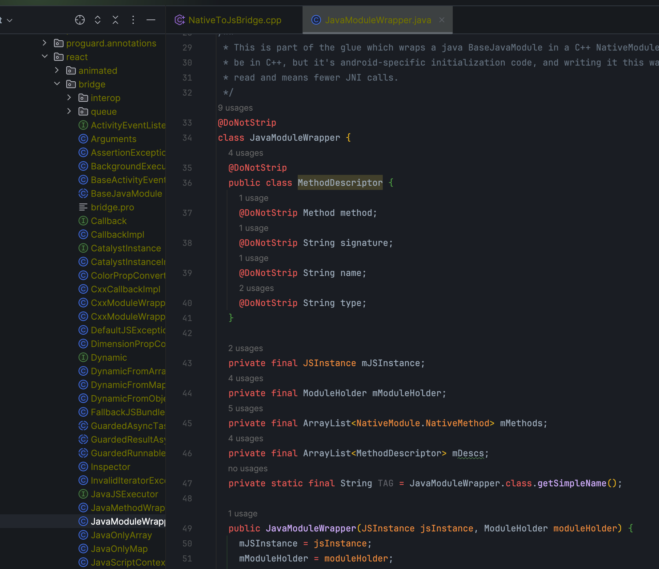
Task: Click the GuardedAsyncTask abstract class icon
Action: (83, 426)
